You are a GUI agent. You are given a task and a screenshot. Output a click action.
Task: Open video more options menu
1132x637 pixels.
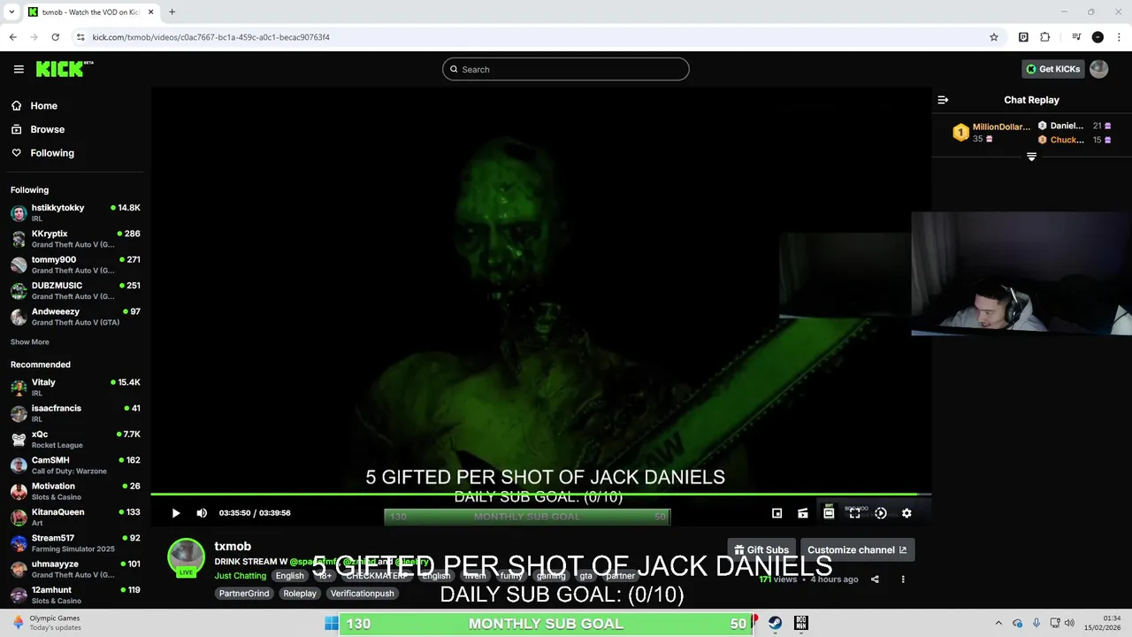903,579
